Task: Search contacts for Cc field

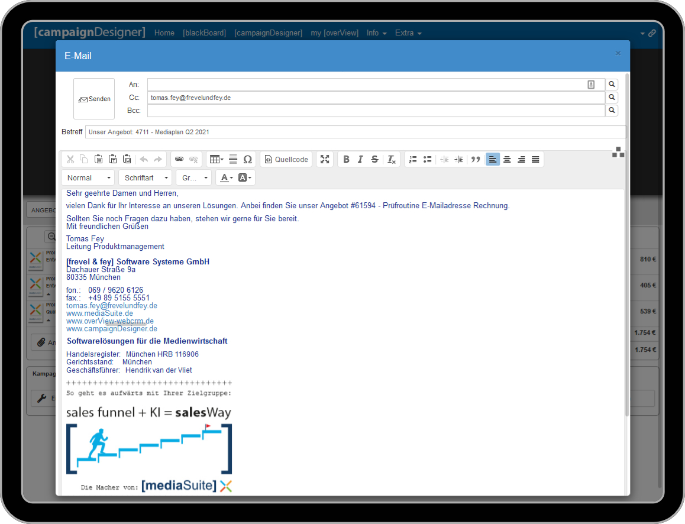Action: [x=612, y=98]
